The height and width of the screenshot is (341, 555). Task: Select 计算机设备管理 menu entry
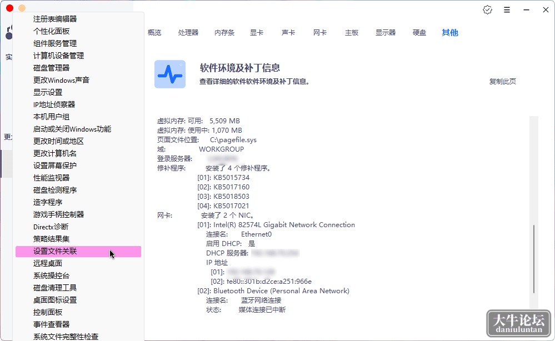click(x=78, y=56)
